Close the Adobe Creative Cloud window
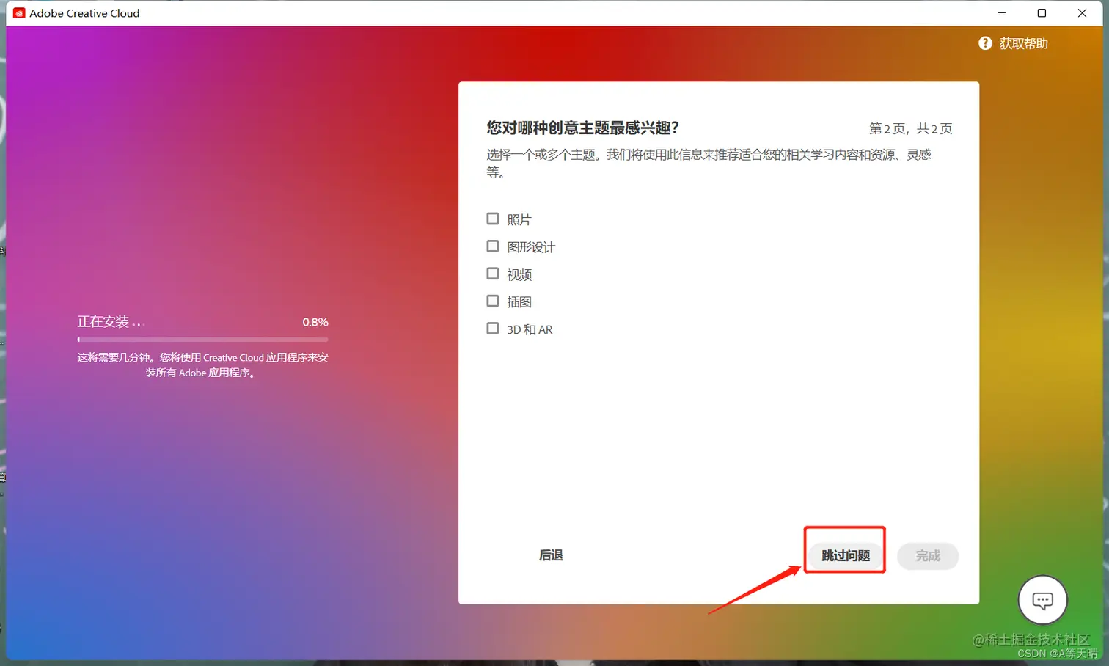 1082,13
